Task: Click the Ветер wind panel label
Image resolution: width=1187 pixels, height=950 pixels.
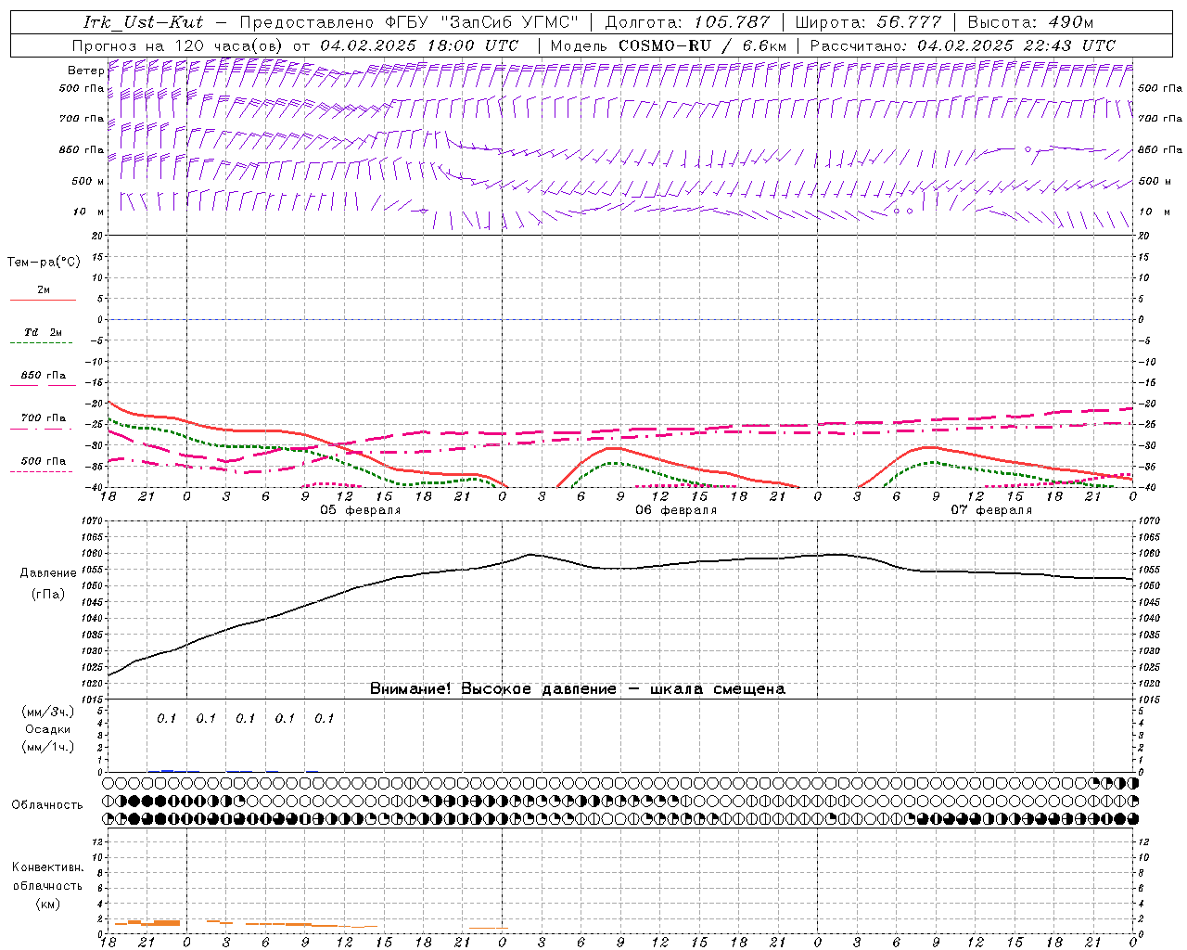Action: pos(85,71)
